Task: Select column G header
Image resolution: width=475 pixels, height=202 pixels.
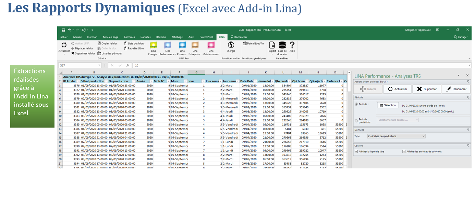Action: point(196,72)
